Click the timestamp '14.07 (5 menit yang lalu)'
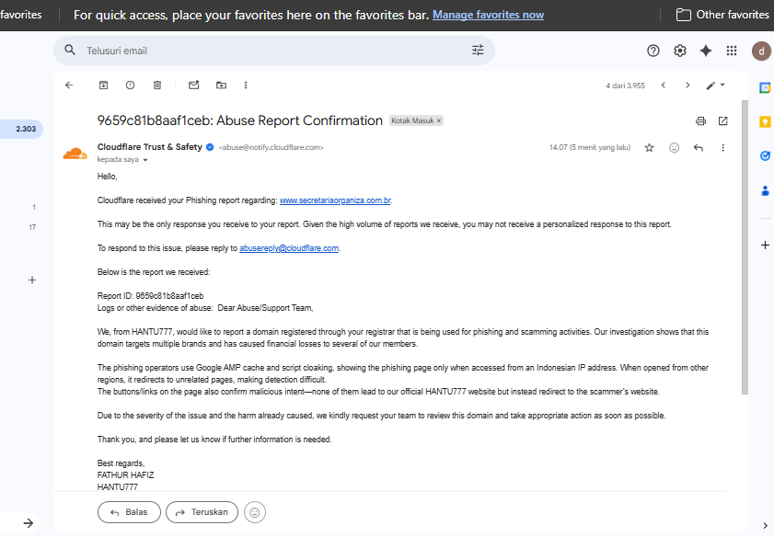 (x=590, y=147)
